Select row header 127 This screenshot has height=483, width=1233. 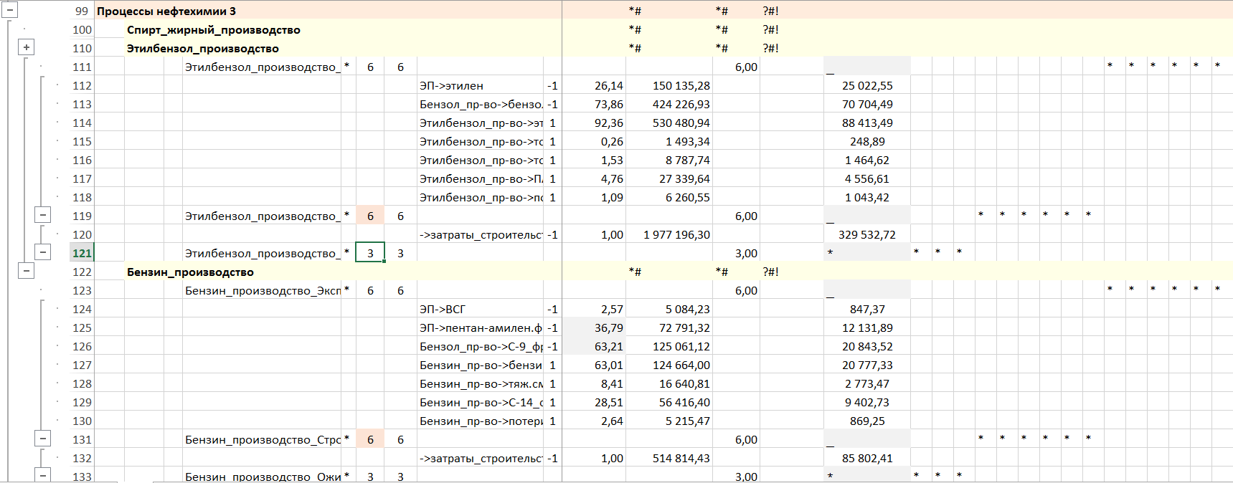coord(82,365)
